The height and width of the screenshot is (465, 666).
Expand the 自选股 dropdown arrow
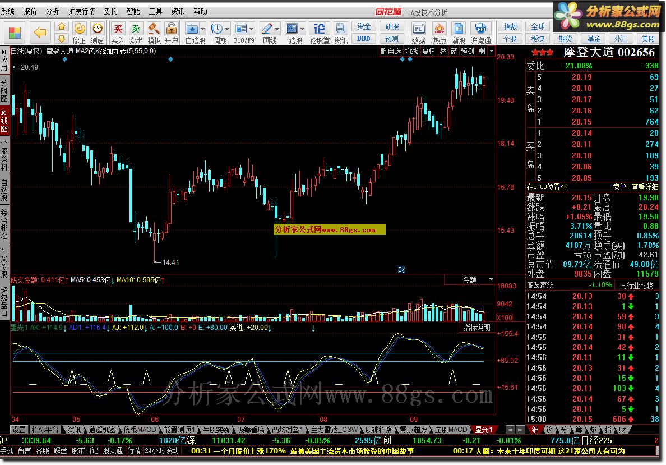click(x=202, y=29)
